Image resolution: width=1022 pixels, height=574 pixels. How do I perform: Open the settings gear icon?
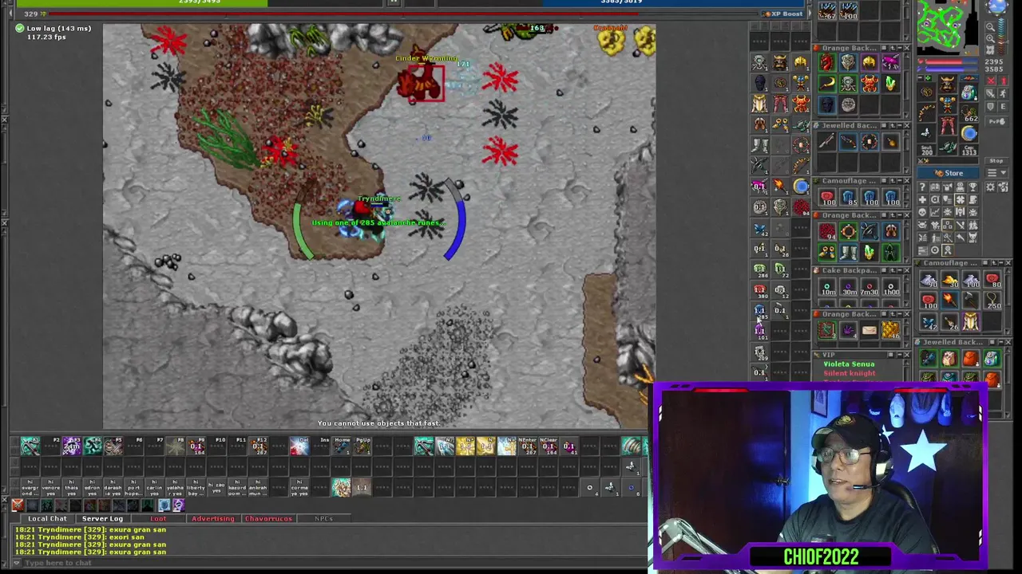pos(990,187)
